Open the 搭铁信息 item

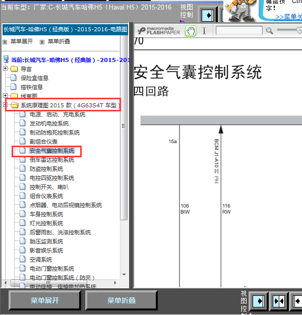[x=32, y=87]
